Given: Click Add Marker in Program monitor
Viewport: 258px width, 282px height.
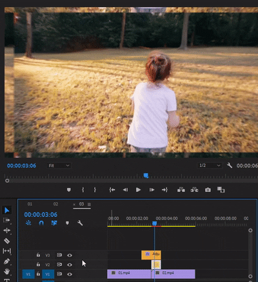Looking at the screenshot, I should click(x=69, y=190).
